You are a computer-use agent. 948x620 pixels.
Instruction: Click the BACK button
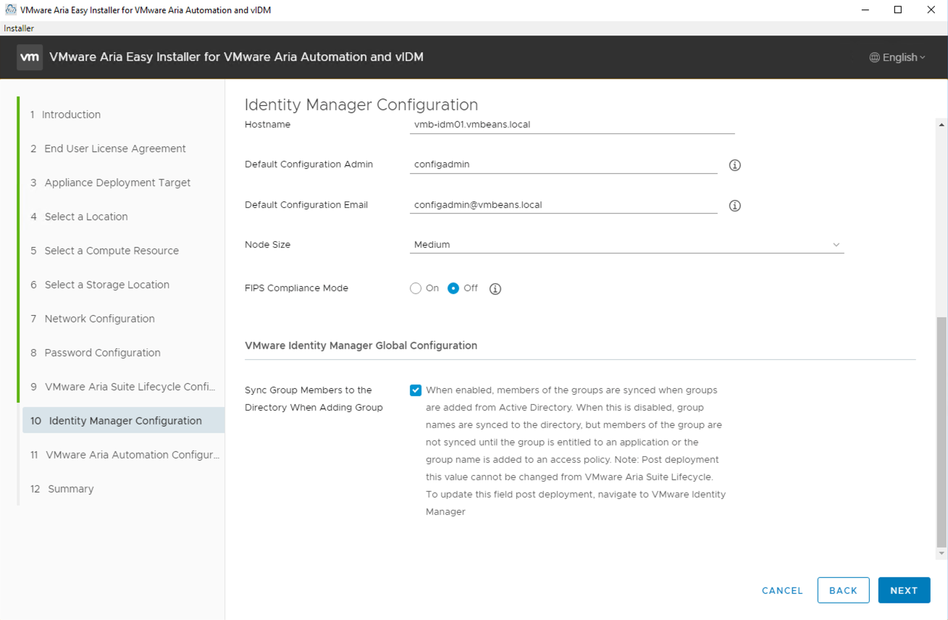843,590
